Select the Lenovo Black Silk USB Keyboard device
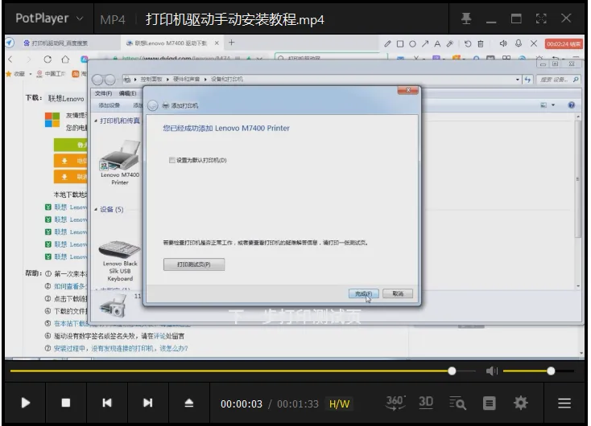 coord(120,260)
